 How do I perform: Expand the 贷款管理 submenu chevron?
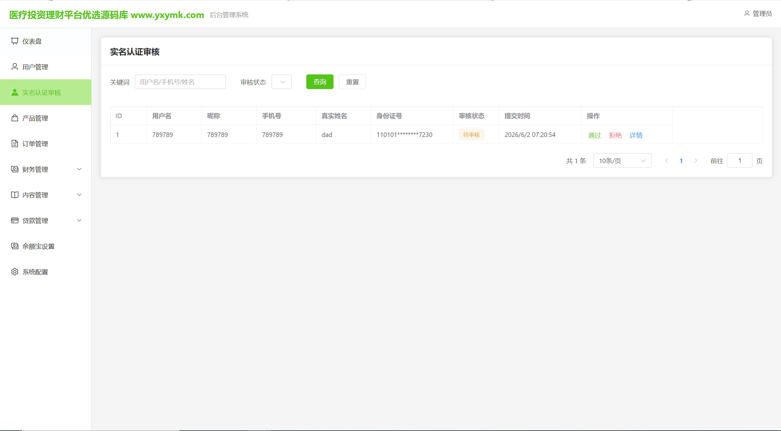pyautogui.click(x=79, y=221)
